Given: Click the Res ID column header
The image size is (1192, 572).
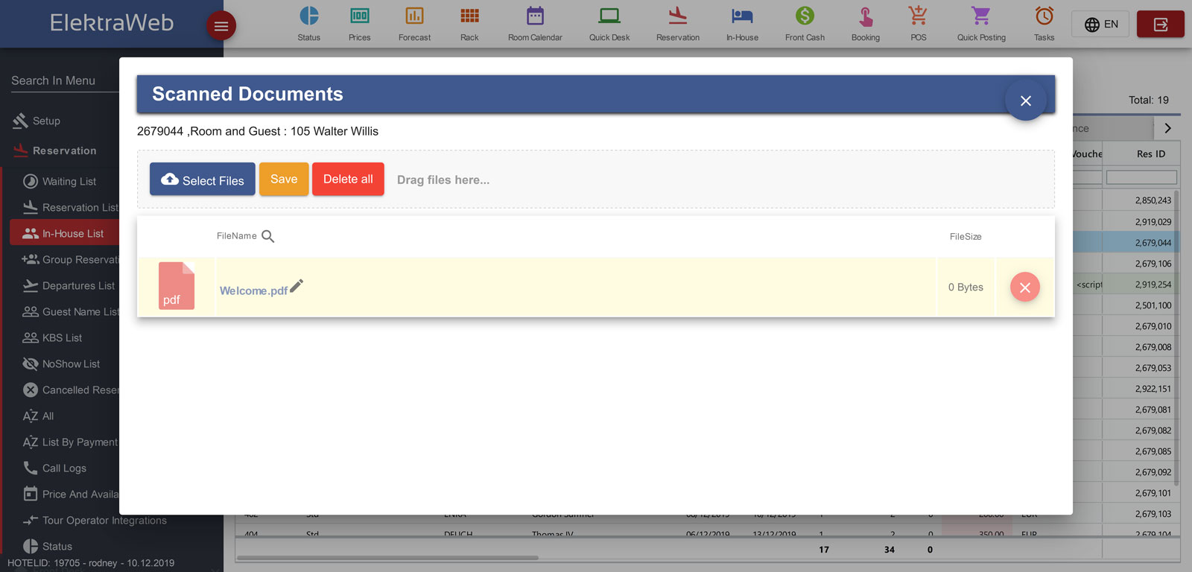Looking at the screenshot, I should [1150, 153].
